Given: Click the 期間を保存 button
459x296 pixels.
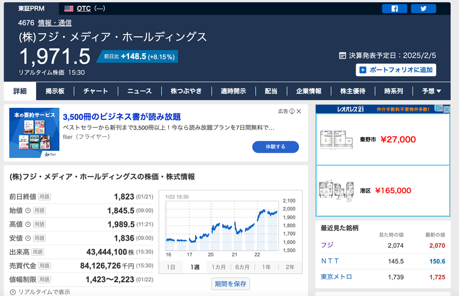Looking at the screenshot, I should [231, 284].
